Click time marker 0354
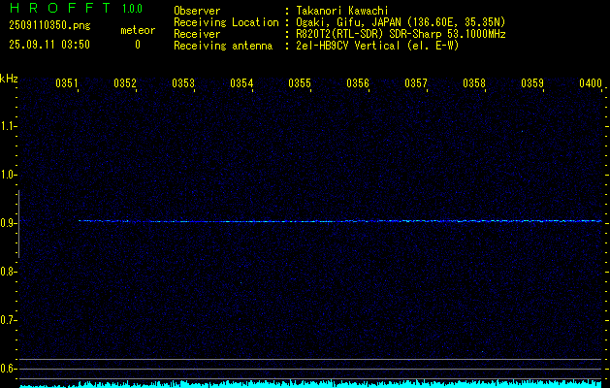 click(241, 83)
